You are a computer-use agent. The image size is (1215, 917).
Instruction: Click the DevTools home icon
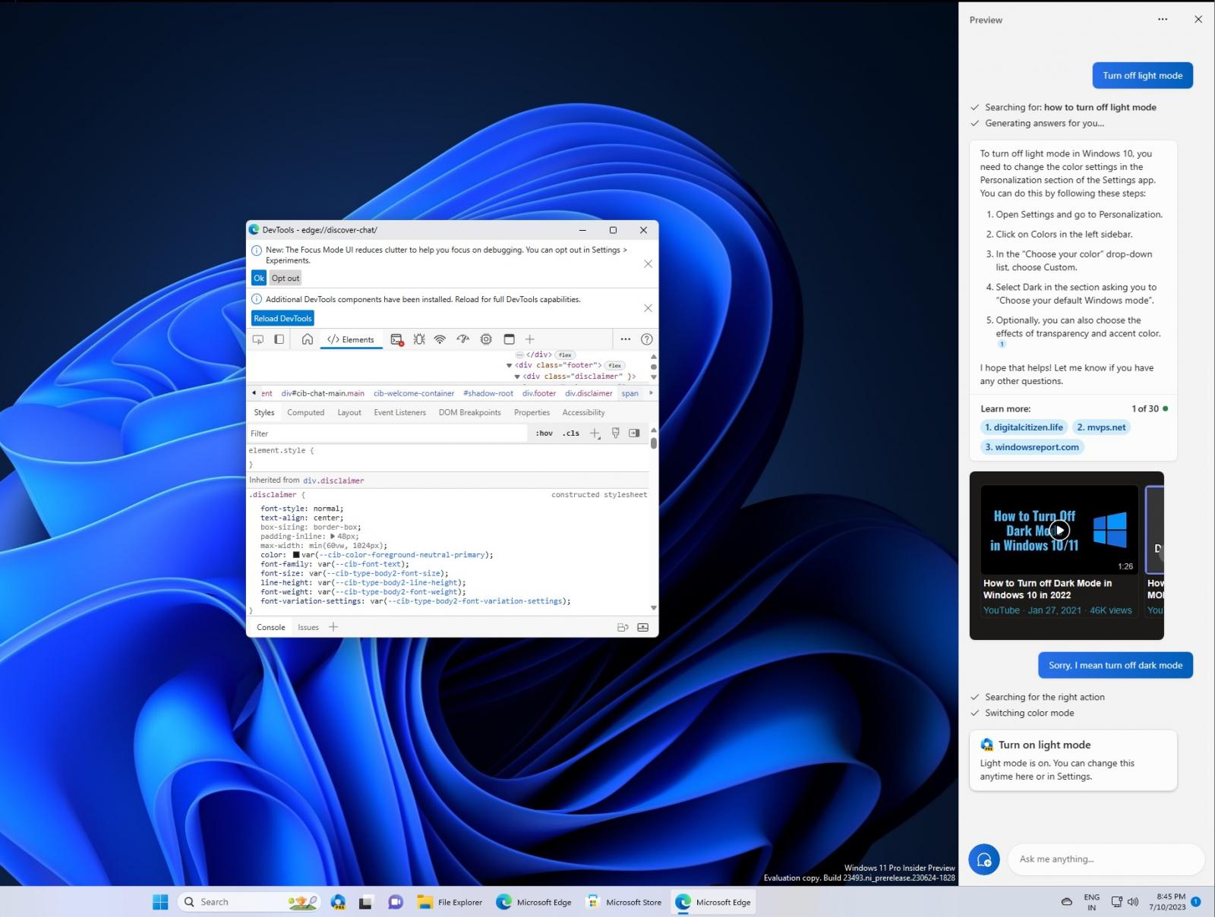click(x=308, y=339)
